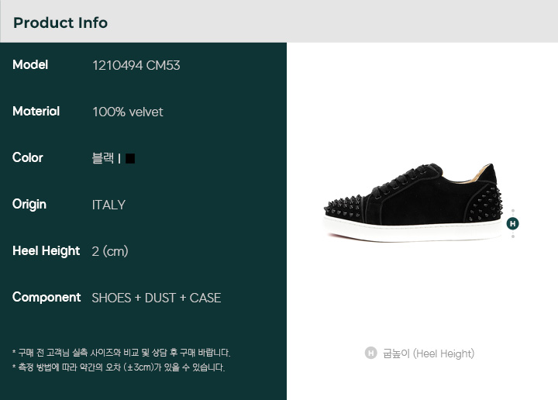Click the Origin label

[x=29, y=205]
